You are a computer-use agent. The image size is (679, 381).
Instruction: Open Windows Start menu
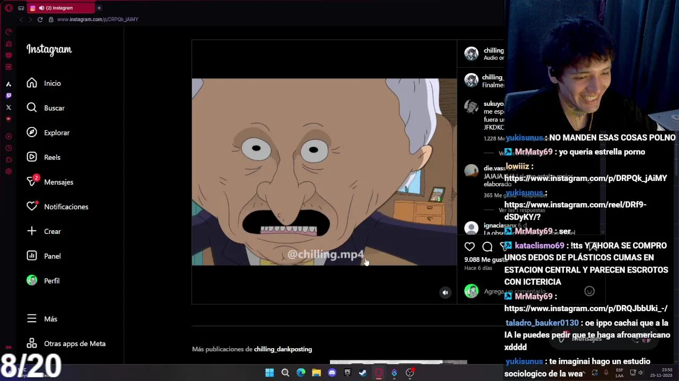[x=269, y=373]
